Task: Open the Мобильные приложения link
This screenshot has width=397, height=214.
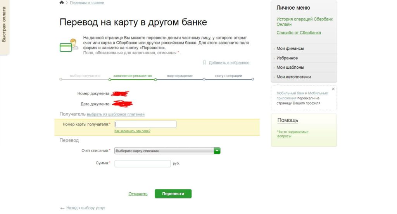Action: click(302, 95)
